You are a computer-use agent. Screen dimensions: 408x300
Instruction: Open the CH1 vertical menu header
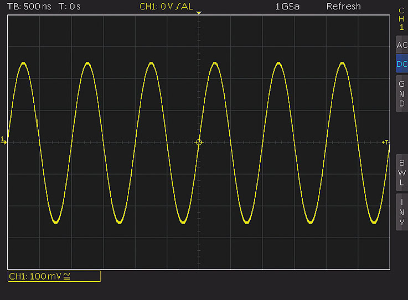click(x=401, y=19)
